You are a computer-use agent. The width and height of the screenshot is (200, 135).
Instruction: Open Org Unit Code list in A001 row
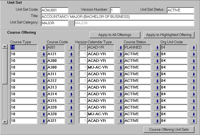[x=194, y=47]
